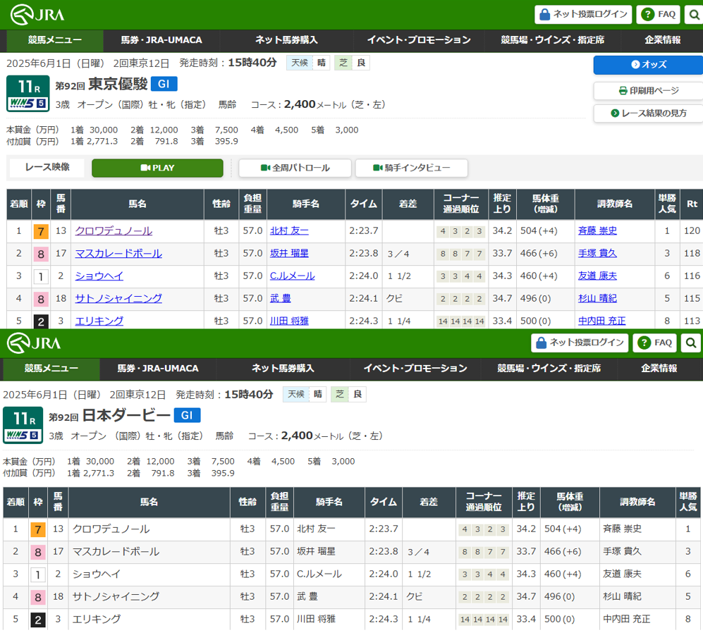Viewport: 703px width, 635px height.
Task: Open the FAQ button in the top header
Action: (658, 14)
